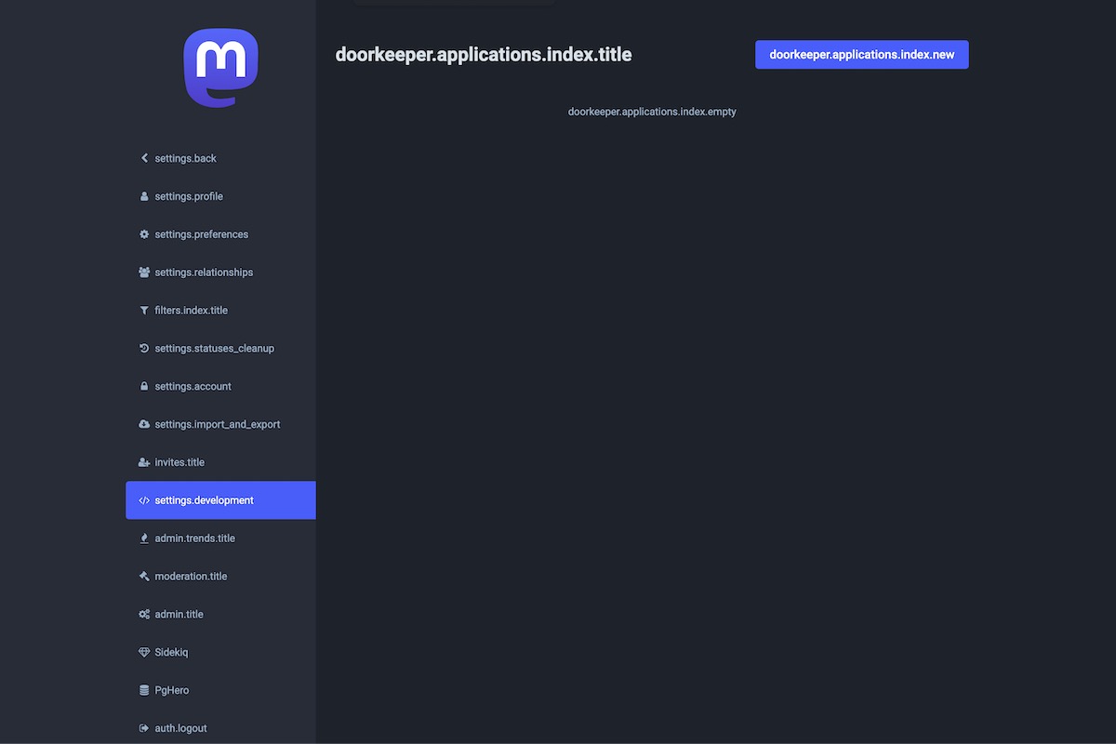Click the profile person icon

tap(144, 196)
